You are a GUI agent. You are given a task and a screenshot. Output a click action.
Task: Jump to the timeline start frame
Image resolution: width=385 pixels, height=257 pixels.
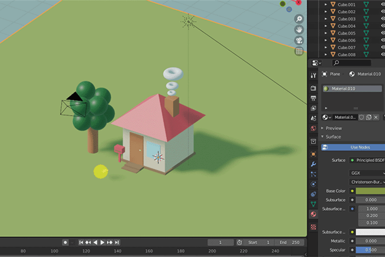point(81,243)
